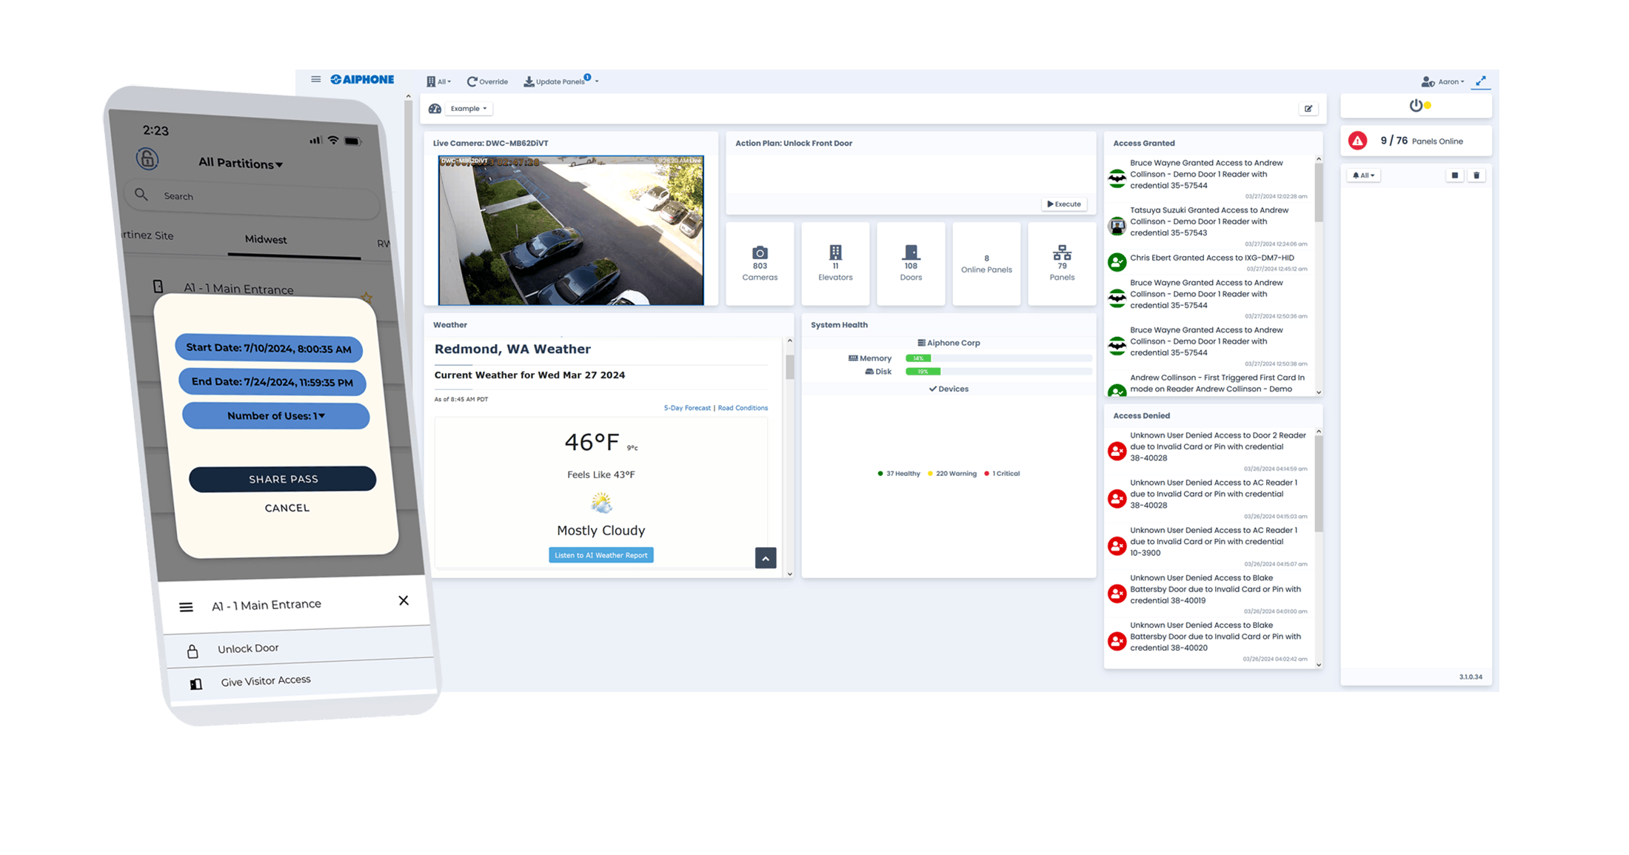Toggle fullscreen with the expand arrows icon
1629x855 pixels.
[x=1481, y=81]
